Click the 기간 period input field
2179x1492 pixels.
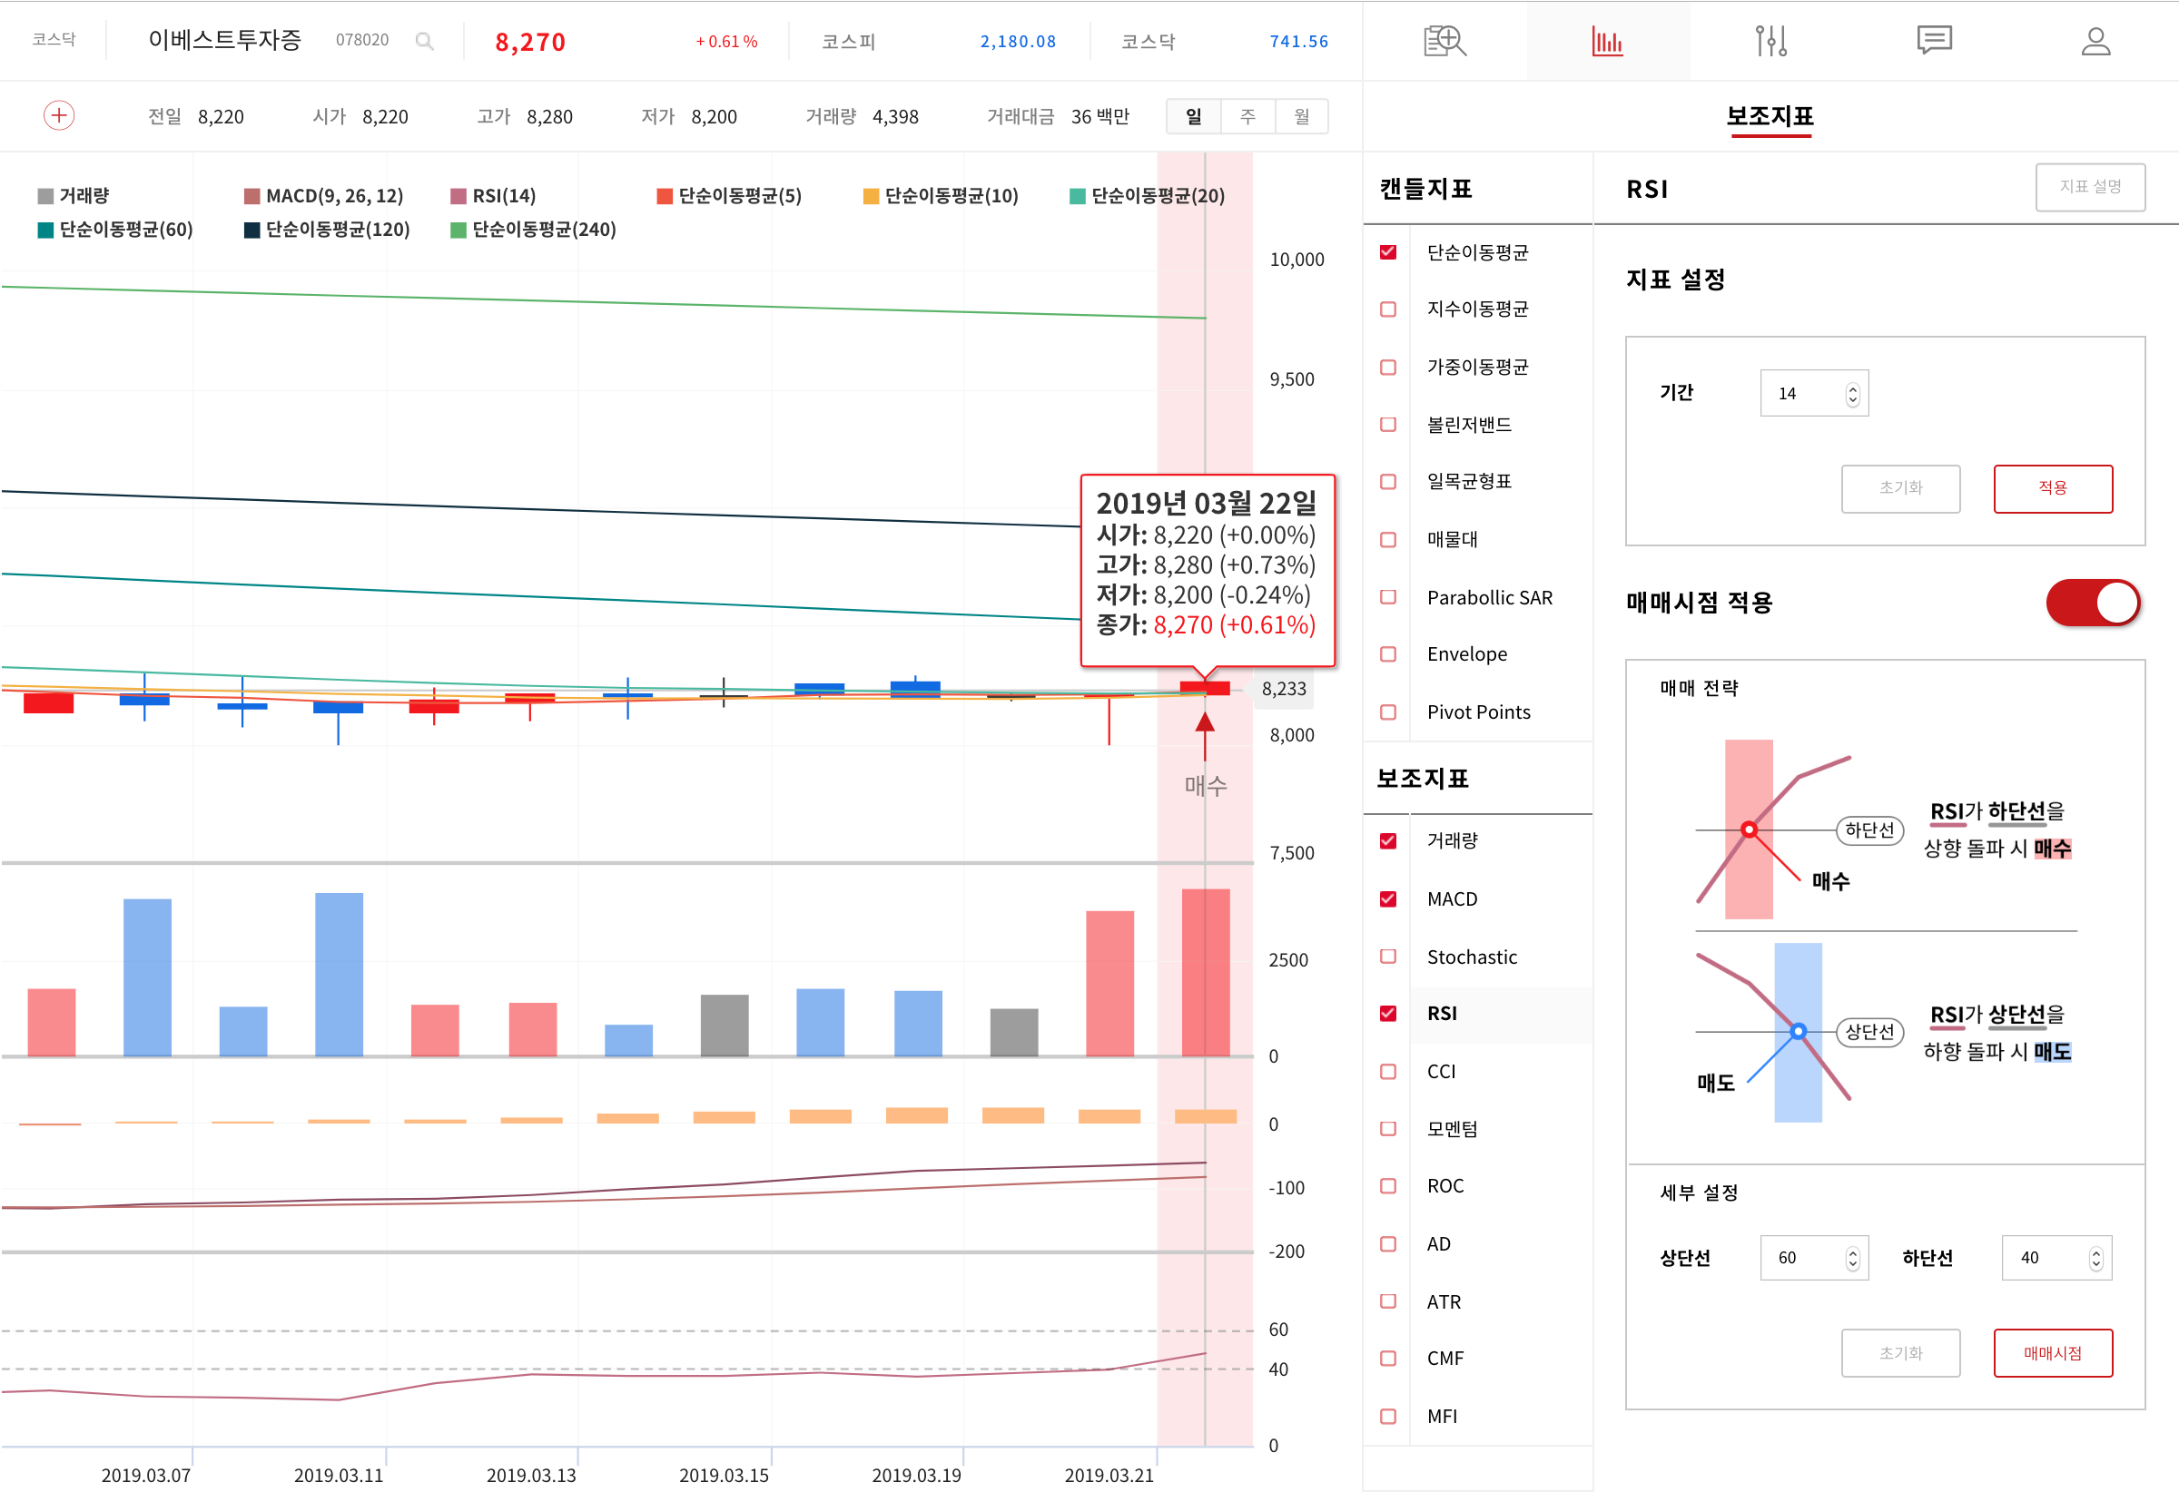click(x=1813, y=394)
